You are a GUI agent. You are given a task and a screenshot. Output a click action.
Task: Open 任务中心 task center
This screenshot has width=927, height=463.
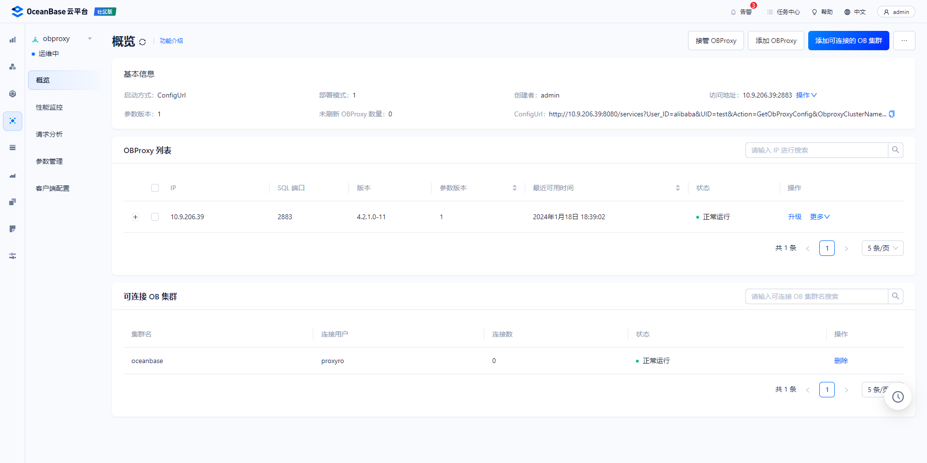(x=783, y=12)
